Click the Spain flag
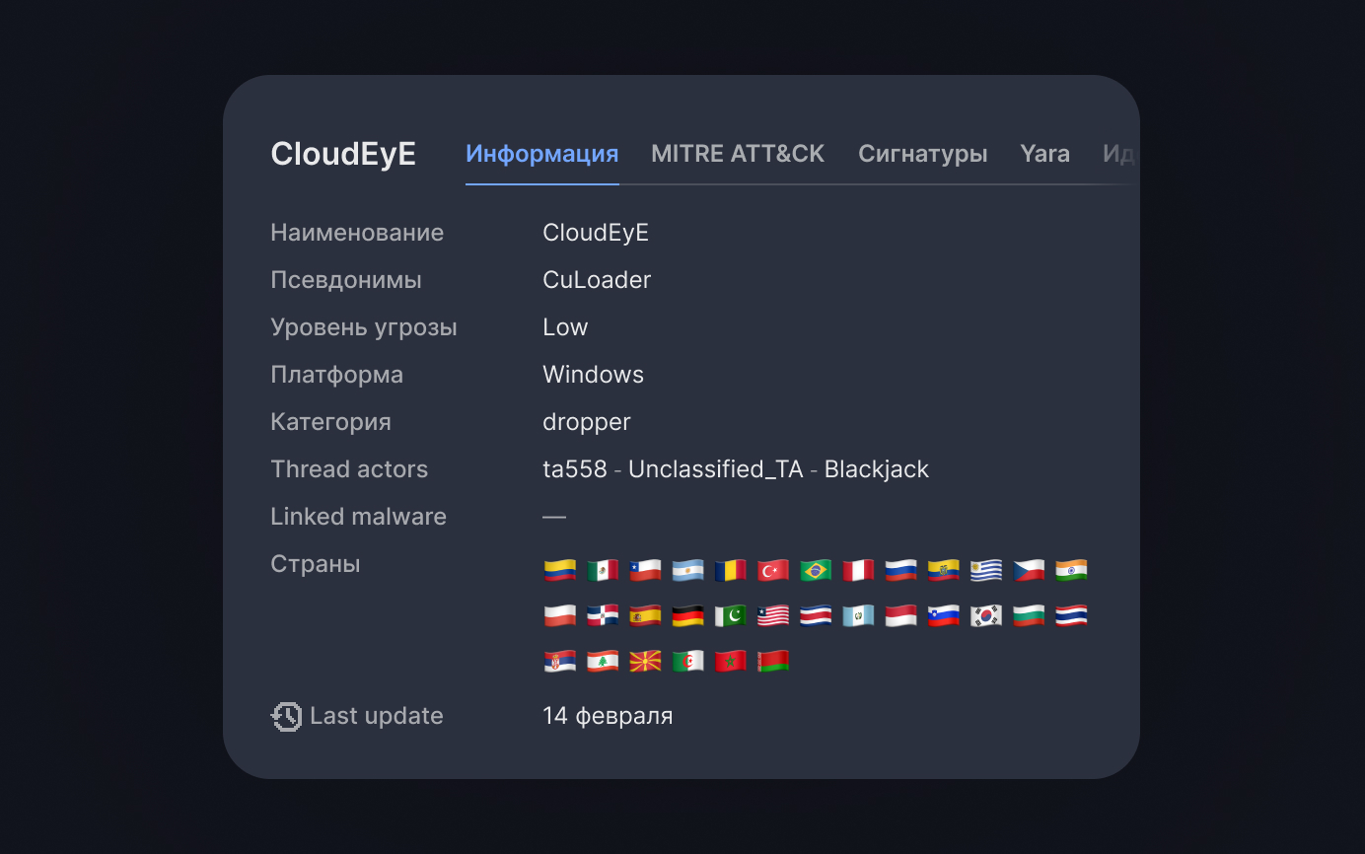Image resolution: width=1365 pixels, height=854 pixels. click(645, 614)
